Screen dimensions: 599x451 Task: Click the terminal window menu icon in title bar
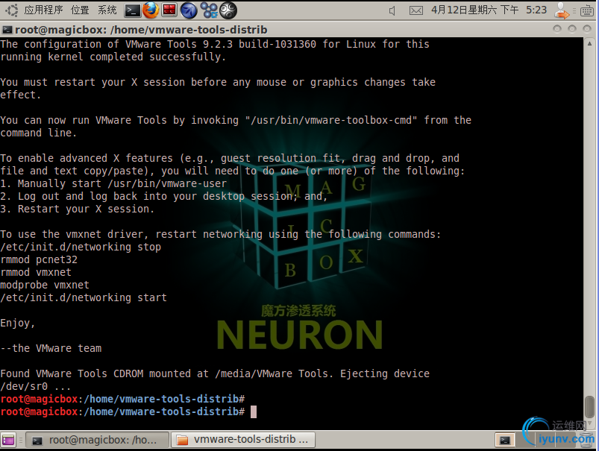click(x=7, y=30)
